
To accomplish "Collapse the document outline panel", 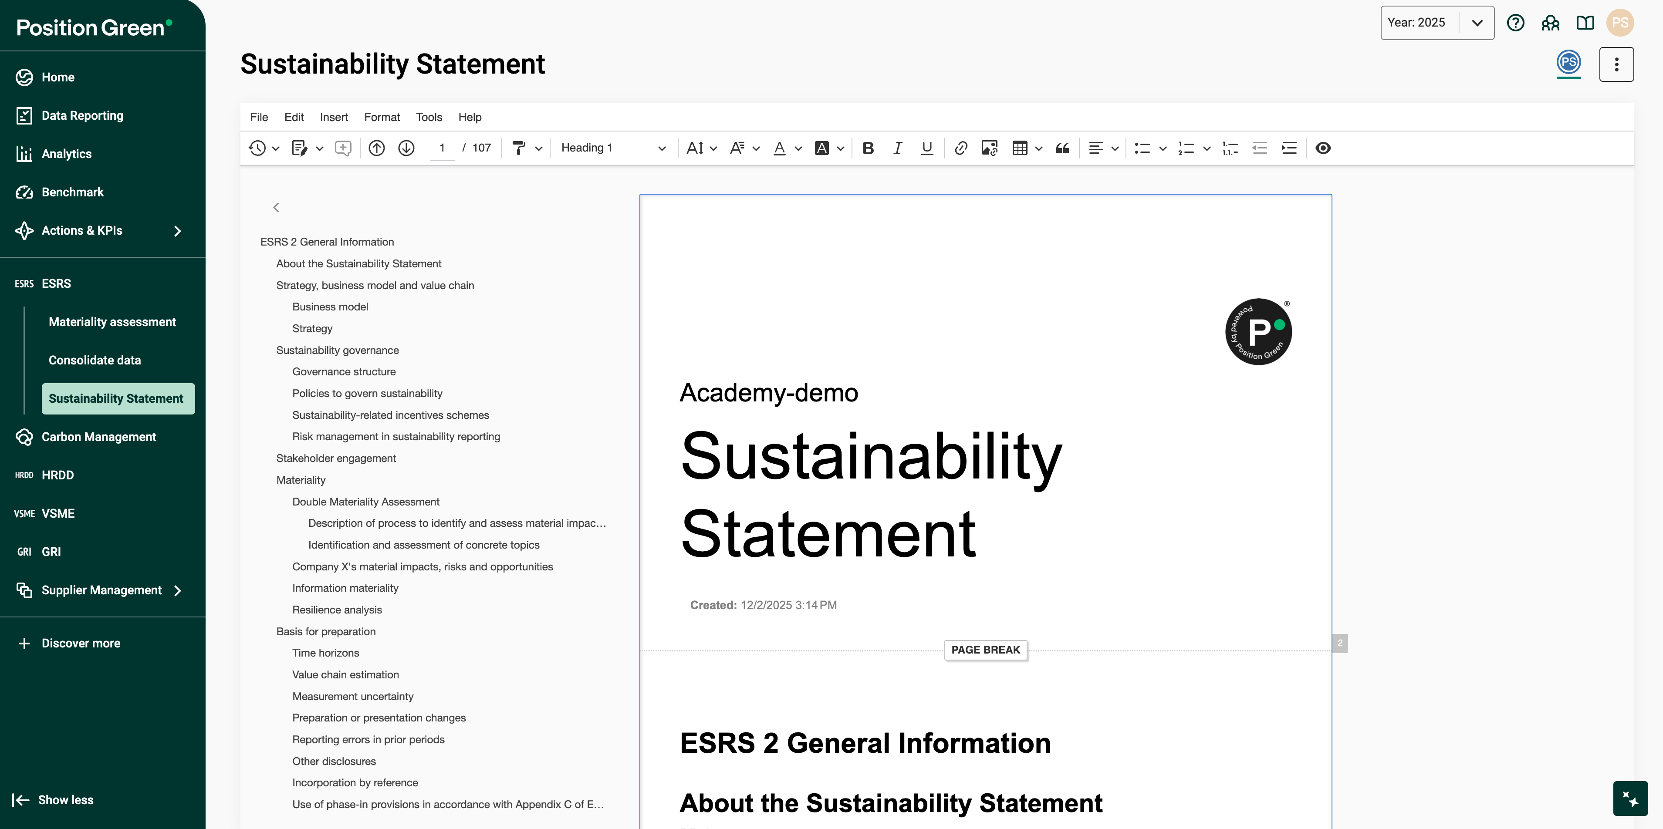I will point(276,207).
